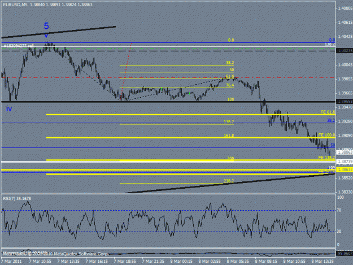
Task: Click the current price tag 1.38863
Action: click(x=345, y=153)
